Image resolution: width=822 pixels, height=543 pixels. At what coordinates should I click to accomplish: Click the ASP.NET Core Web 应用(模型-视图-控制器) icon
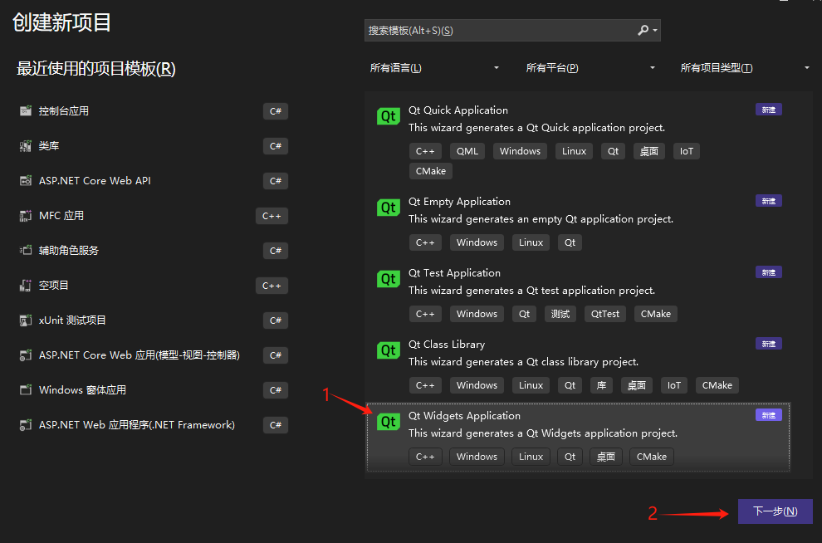pos(25,355)
